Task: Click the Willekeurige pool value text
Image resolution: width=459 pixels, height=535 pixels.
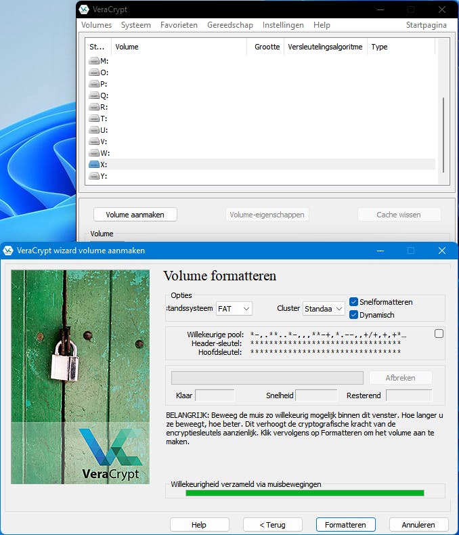Action: 328,335
